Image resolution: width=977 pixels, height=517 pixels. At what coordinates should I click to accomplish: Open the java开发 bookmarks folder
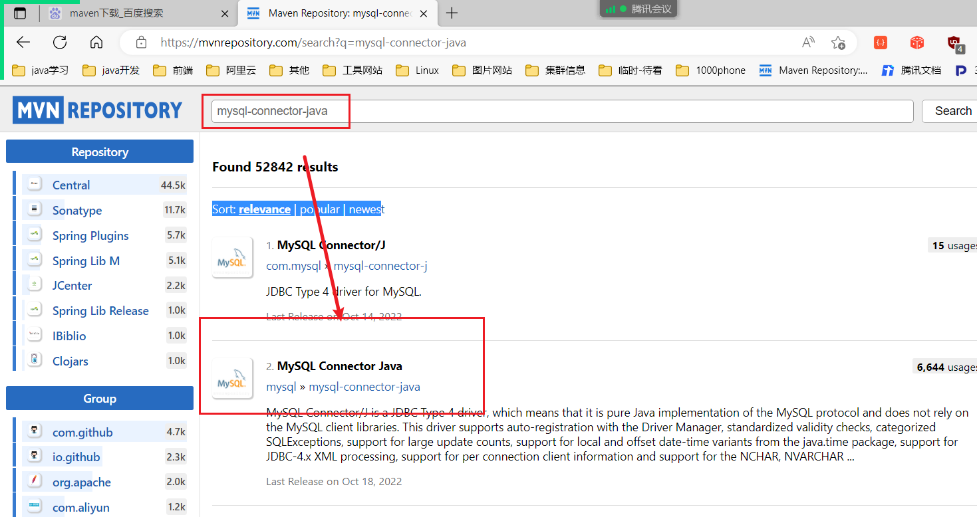coord(111,70)
